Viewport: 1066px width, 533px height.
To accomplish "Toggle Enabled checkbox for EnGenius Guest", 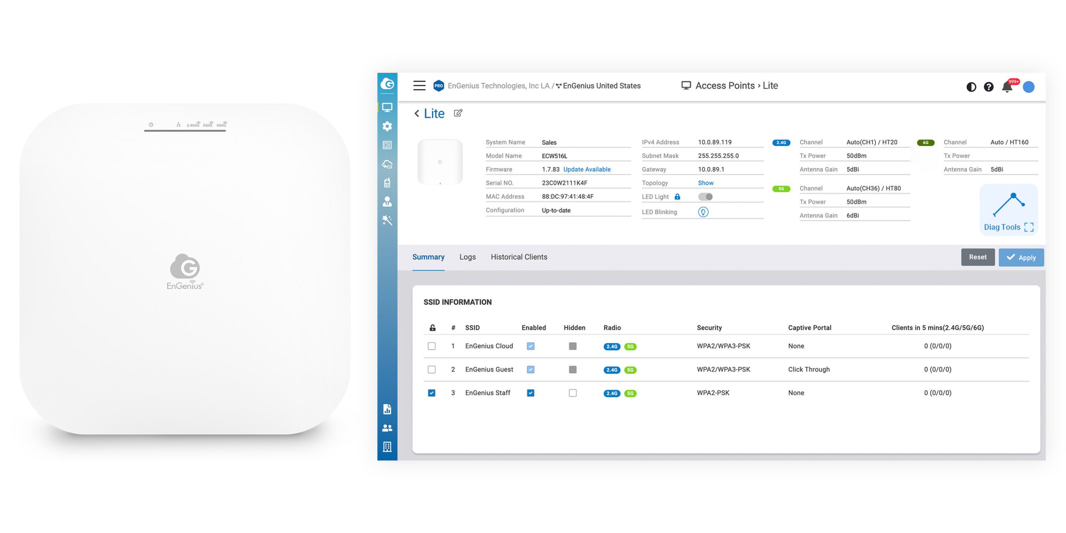I will click(530, 369).
